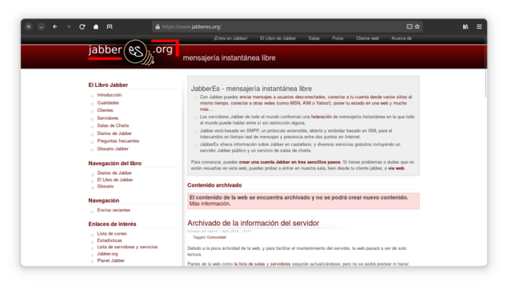Click the browser forward arrow

point(68,27)
